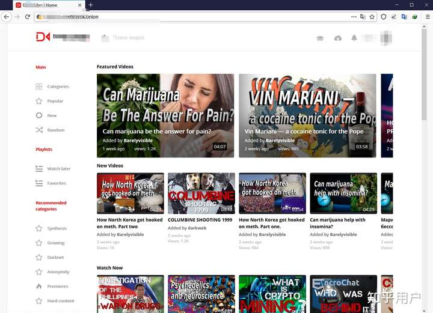Screen dimensions: 433x313
Task: Open featured video Vin Mariani cocaine tonic
Action: click(307, 115)
